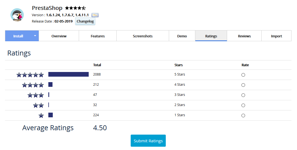Click the Total column header
Image resolution: width=297 pixels, height=150 pixels.
[97, 65]
